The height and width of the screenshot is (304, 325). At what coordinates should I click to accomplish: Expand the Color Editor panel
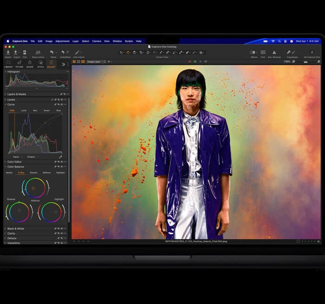click(6, 162)
